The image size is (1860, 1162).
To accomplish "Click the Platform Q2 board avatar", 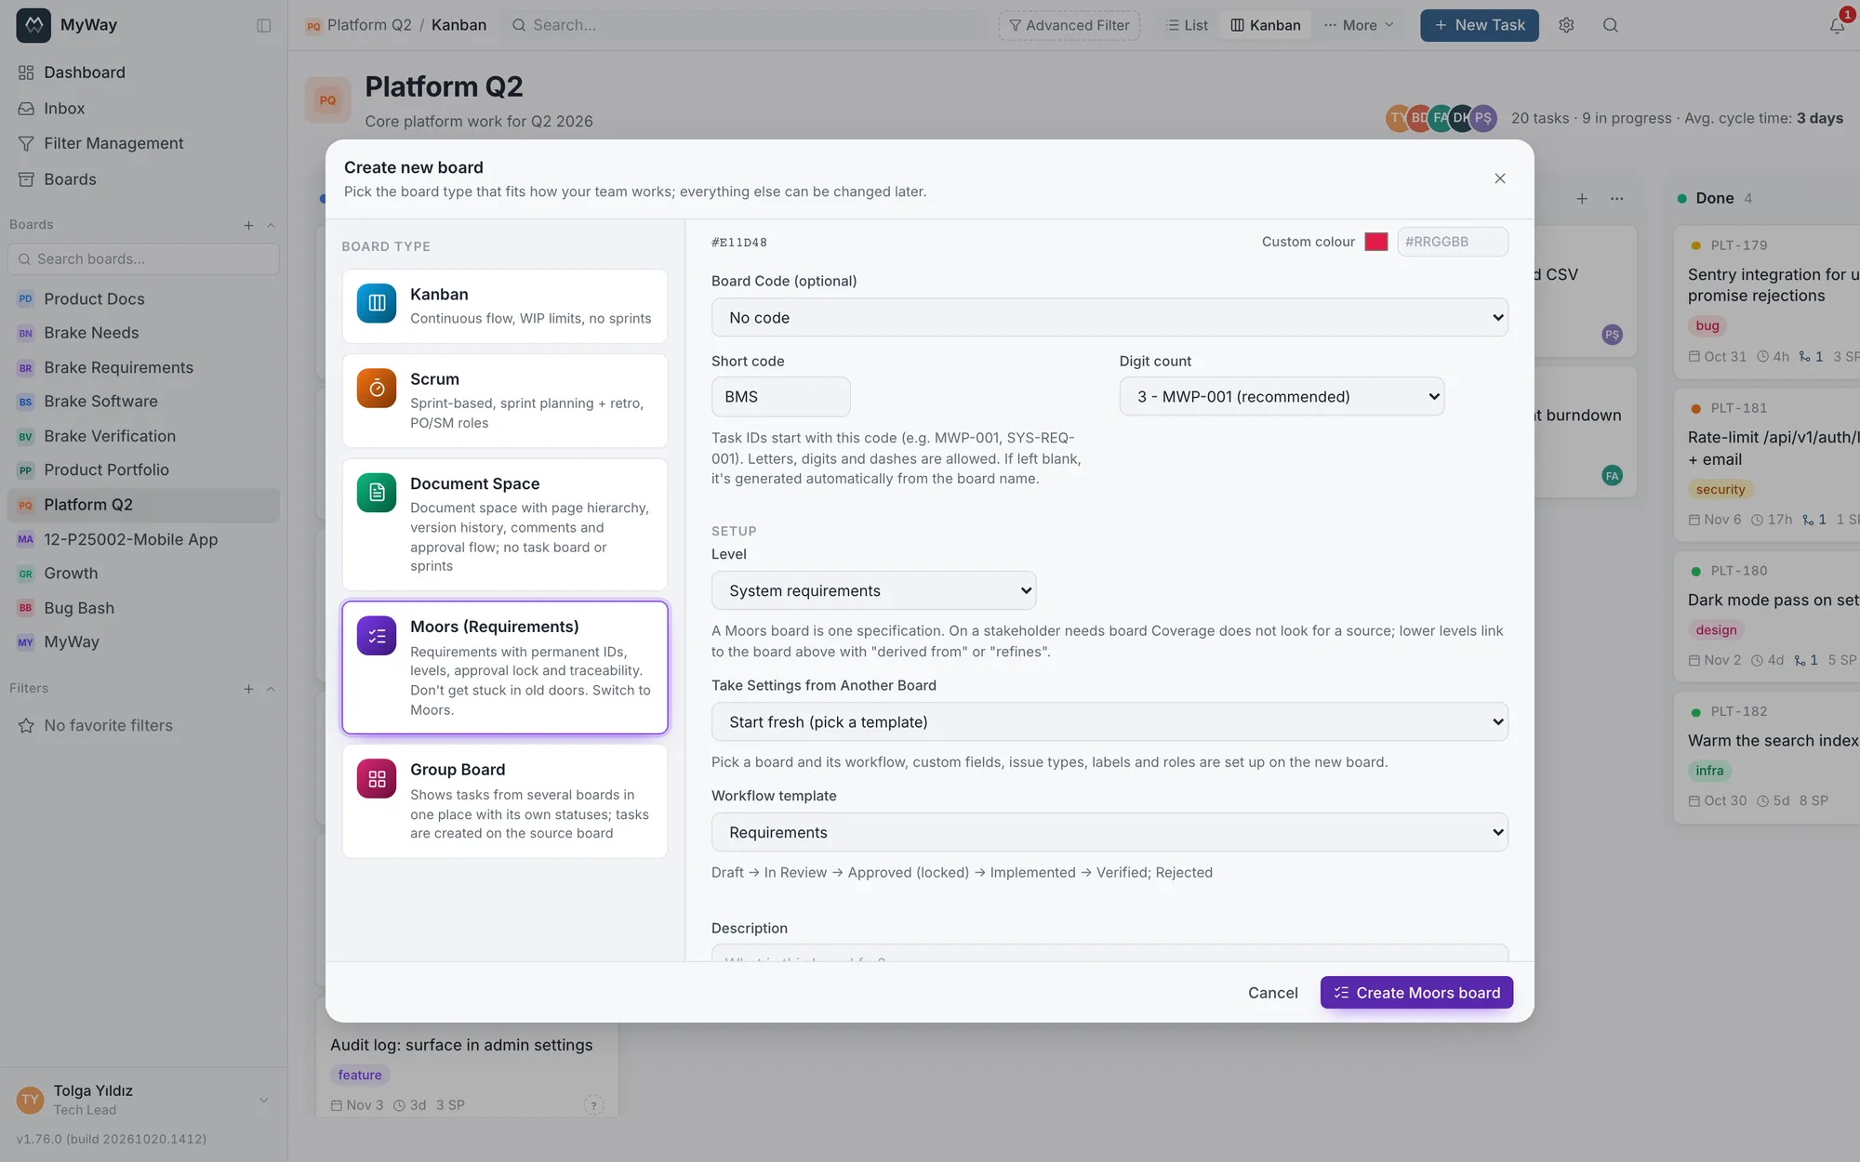I will coord(327,100).
